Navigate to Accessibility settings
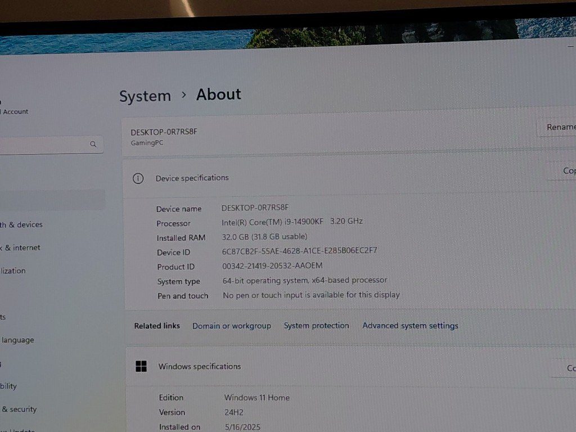 8,386
